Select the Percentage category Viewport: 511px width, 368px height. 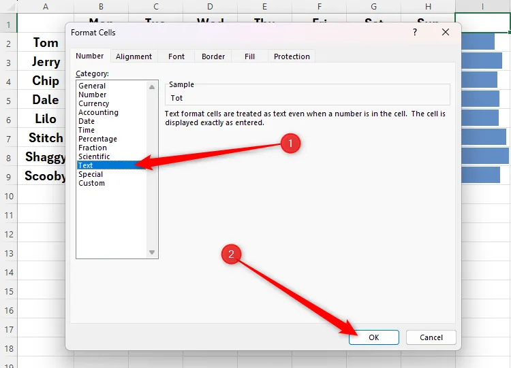click(x=97, y=139)
